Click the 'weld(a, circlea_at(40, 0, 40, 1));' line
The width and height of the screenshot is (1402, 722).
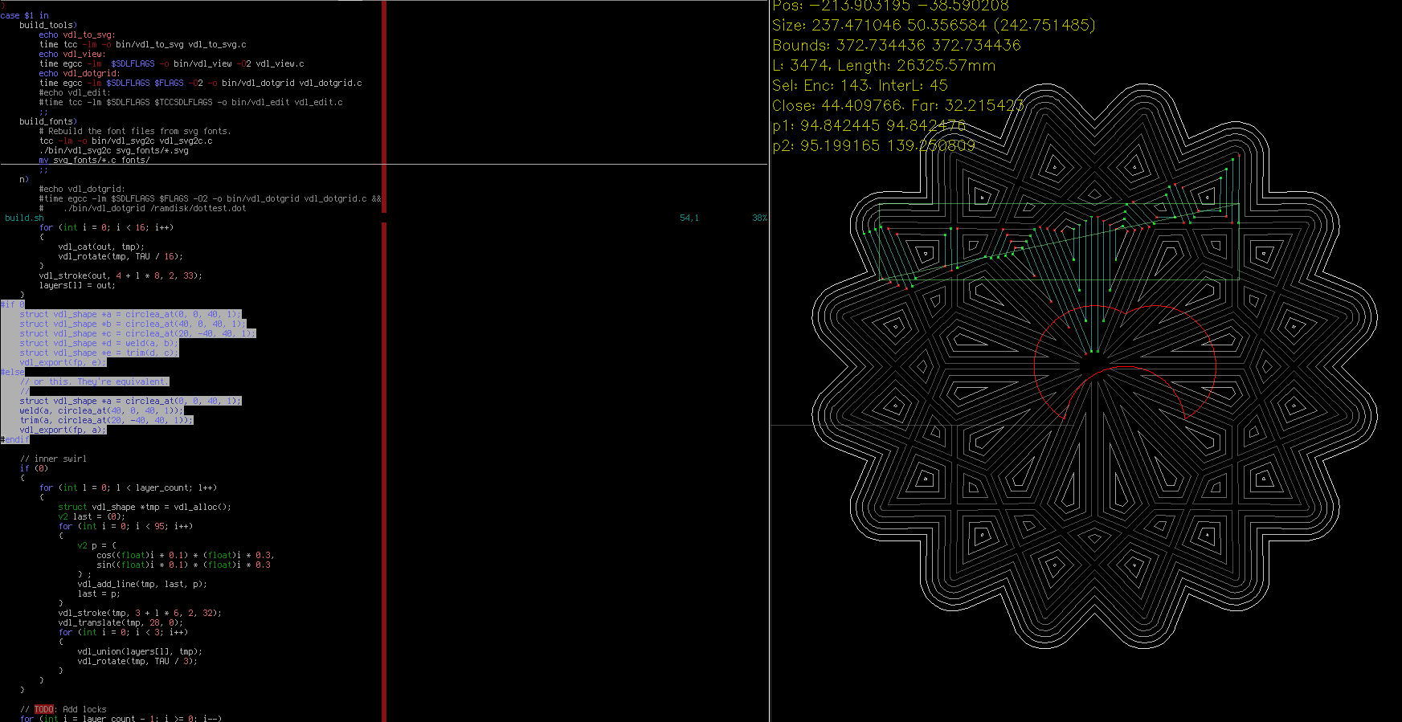(x=102, y=410)
